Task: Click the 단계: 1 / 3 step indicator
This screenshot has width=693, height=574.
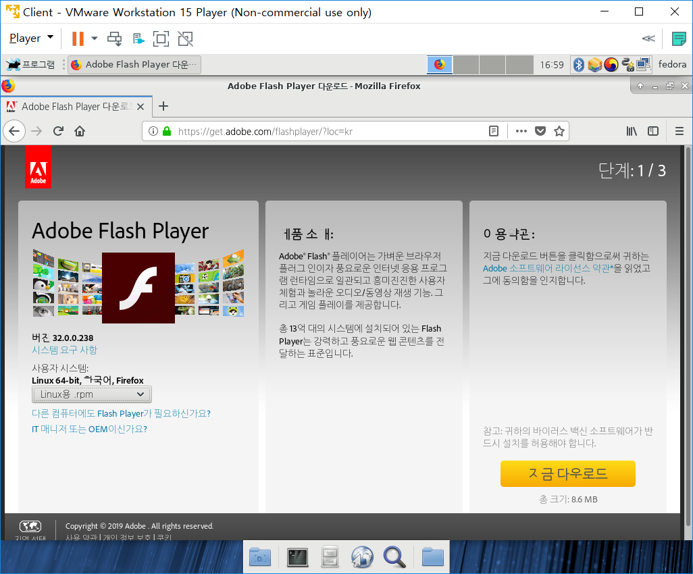Action: pos(632,171)
